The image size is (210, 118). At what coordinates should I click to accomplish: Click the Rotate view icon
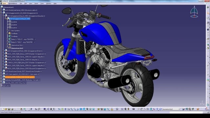click(69, 109)
